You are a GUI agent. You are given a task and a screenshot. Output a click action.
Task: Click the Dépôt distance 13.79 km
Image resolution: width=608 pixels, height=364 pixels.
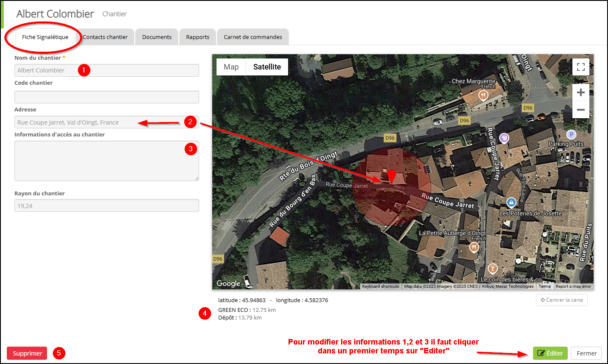point(250,317)
